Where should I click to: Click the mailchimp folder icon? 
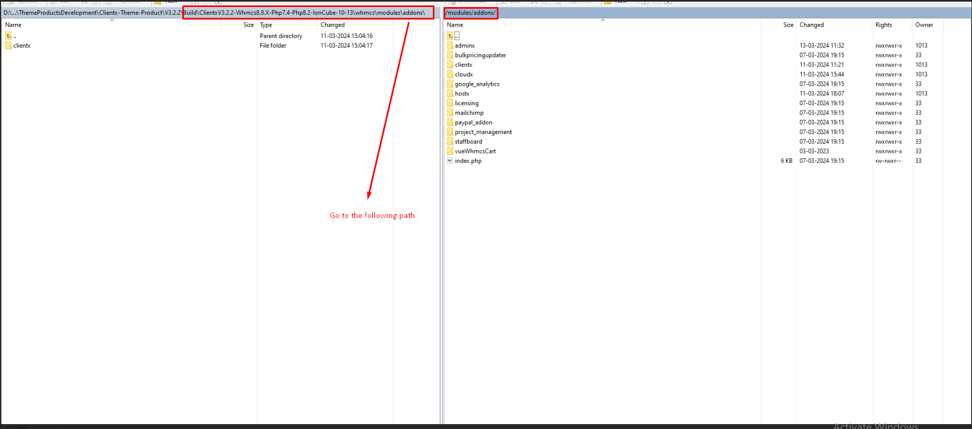[450, 113]
